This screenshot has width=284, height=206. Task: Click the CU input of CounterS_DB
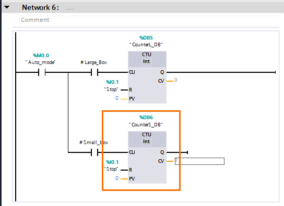click(x=132, y=152)
